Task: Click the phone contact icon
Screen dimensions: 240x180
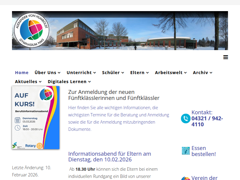Action: (x=185, y=118)
